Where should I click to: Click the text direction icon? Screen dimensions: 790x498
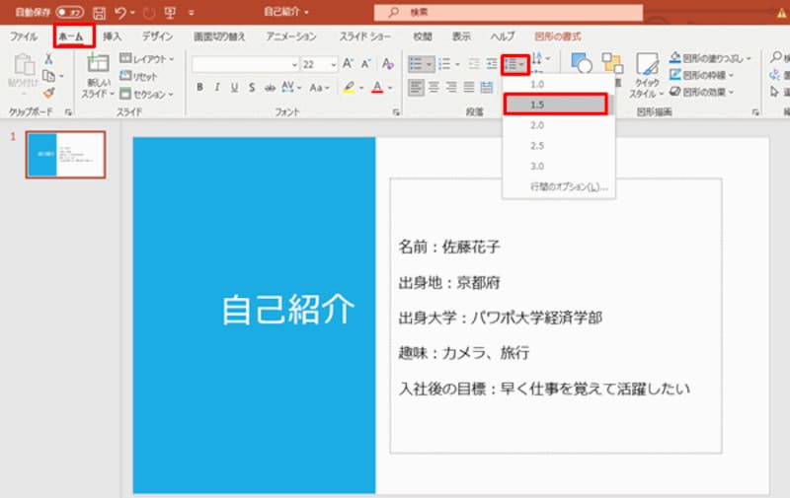pos(537,59)
